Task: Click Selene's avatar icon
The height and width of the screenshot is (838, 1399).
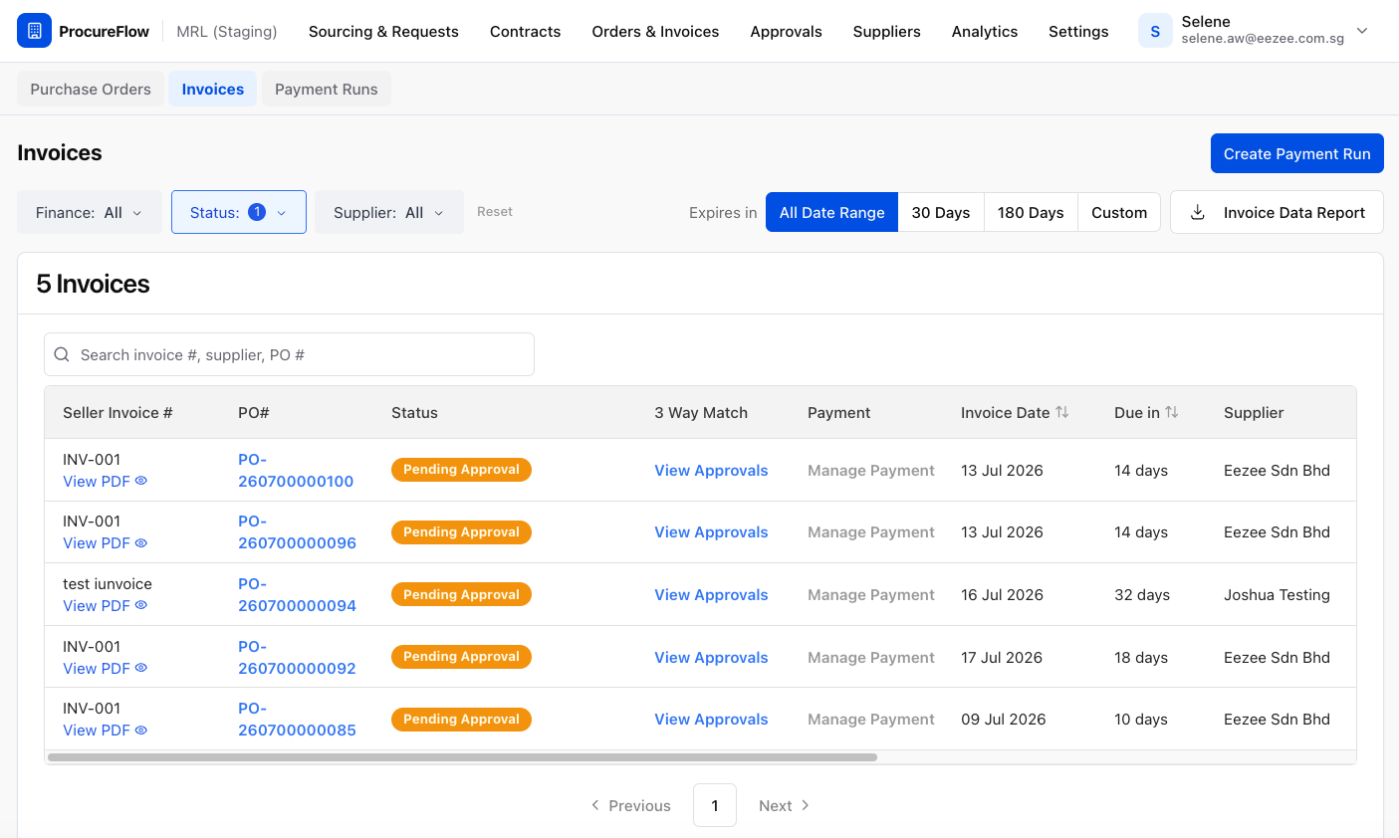Action: (x=1155, y=31)
